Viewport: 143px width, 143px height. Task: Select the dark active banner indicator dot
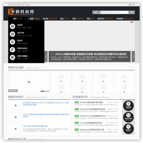tap(132, 22)
